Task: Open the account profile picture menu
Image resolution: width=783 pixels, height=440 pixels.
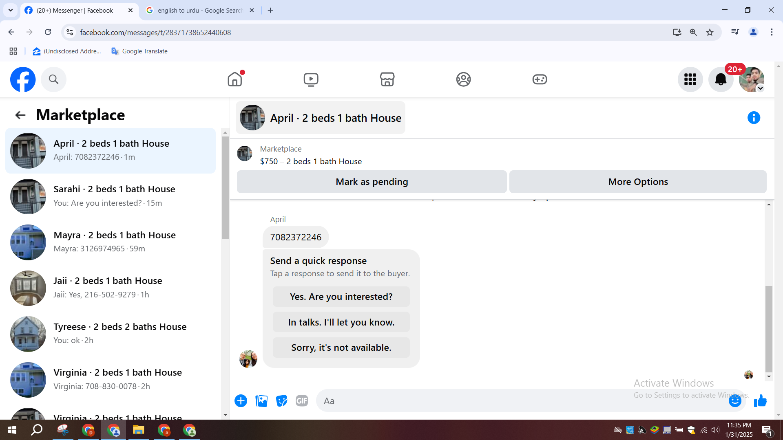Action: point(752,79)
